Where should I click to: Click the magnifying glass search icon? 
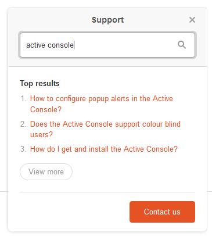tap(182, 45)
